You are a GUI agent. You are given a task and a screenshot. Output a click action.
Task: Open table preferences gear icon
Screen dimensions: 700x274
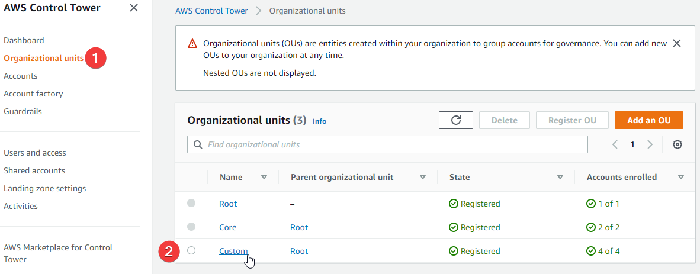click(x=677, y=144)
